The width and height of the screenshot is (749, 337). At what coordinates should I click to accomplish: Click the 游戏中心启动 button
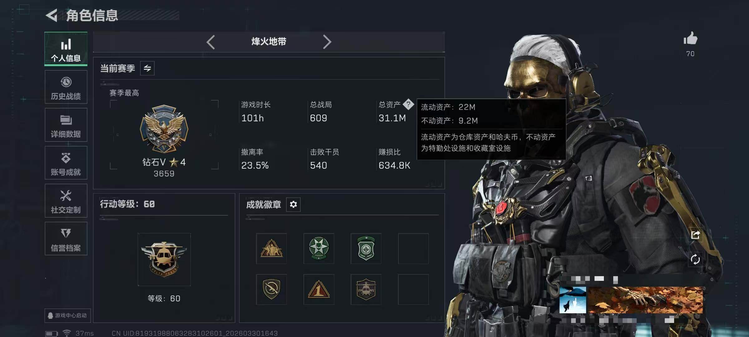click(67, 315)
